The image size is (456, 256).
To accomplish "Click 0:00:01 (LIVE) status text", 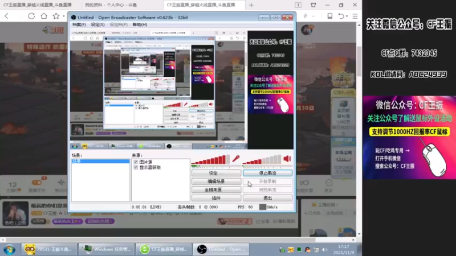I will pyautogui.click(x=146, y=207).
